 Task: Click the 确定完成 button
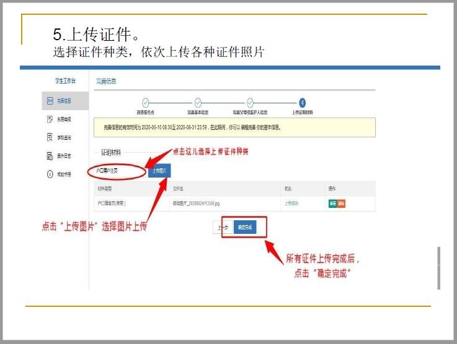245,228
